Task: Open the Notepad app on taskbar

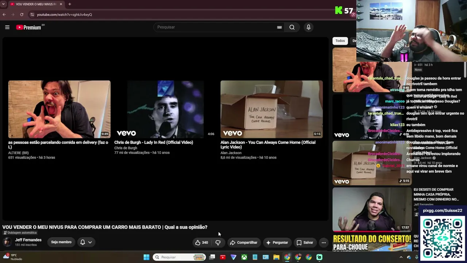Action: click(x=255, y=257)
